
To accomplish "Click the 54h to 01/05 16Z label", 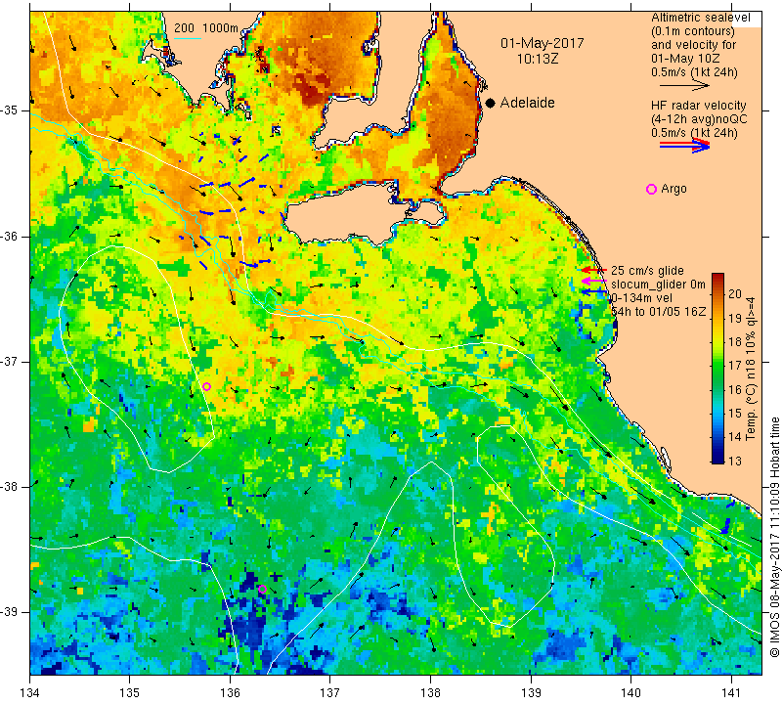I will pos(659,312).
